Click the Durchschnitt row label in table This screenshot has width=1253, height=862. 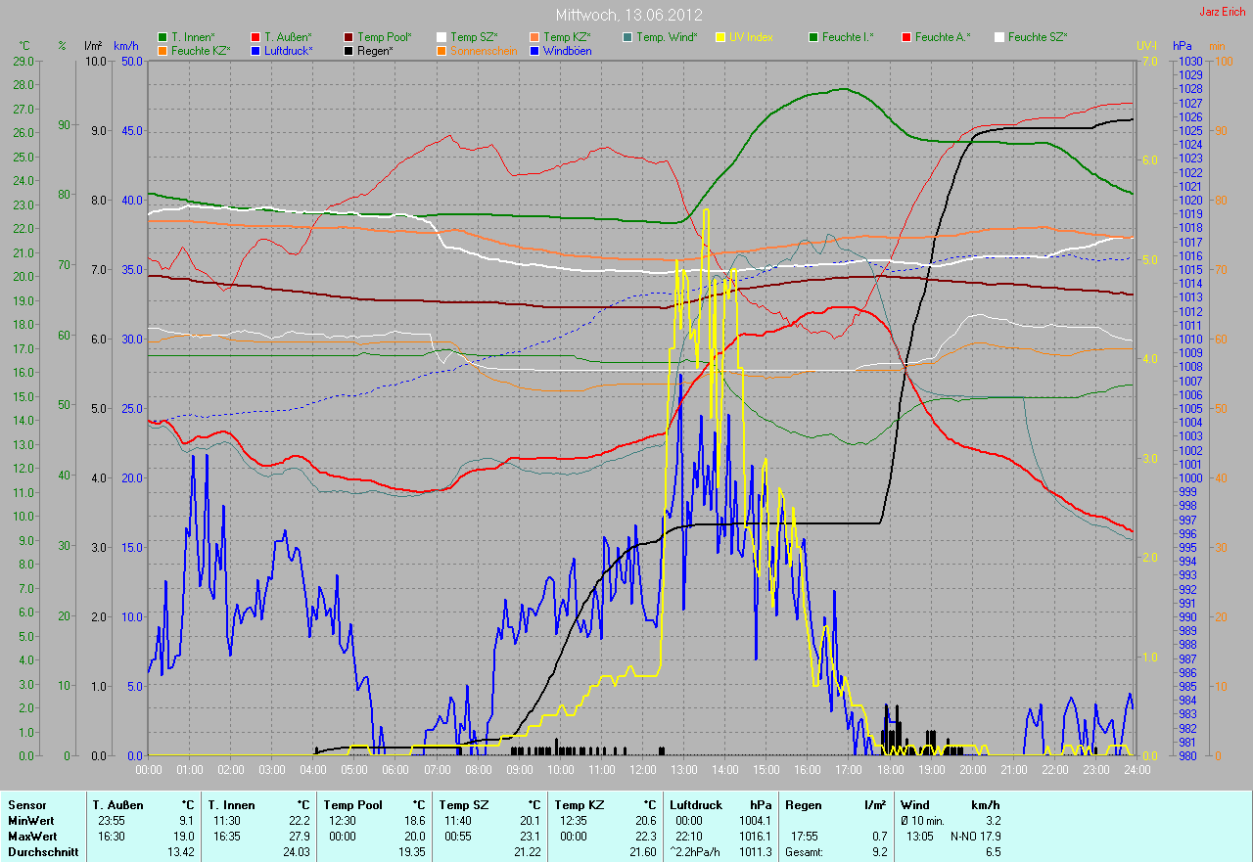point(39,852)
